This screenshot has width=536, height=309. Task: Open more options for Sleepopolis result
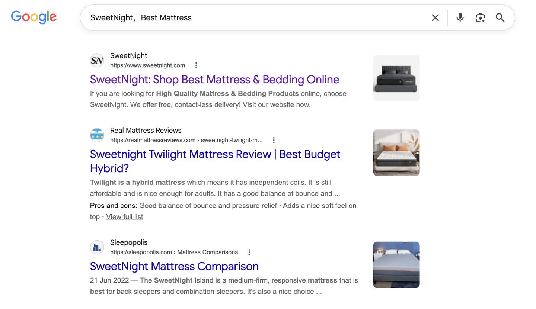click(x=249, y=252)
